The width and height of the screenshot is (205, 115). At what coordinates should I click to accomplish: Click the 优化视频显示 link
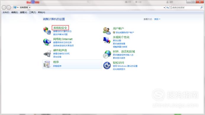[119, 69]
